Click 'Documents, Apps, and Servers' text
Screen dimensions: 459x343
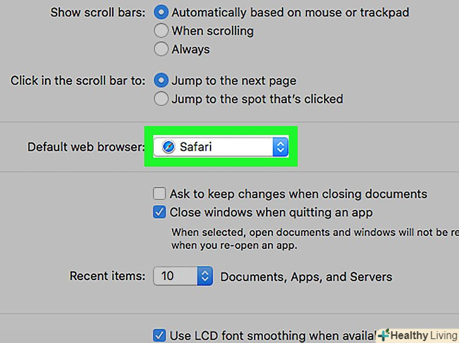tap(306, 276)
